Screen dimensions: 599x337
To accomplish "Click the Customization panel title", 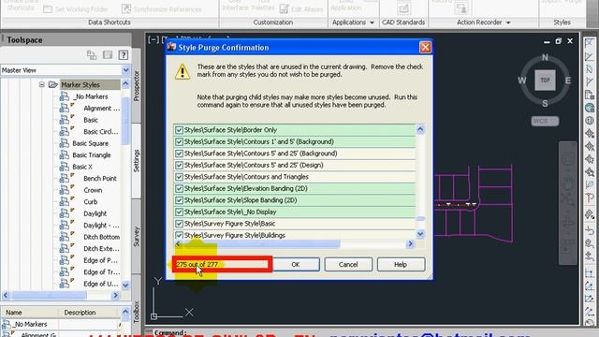I will [x=272, y=22].
